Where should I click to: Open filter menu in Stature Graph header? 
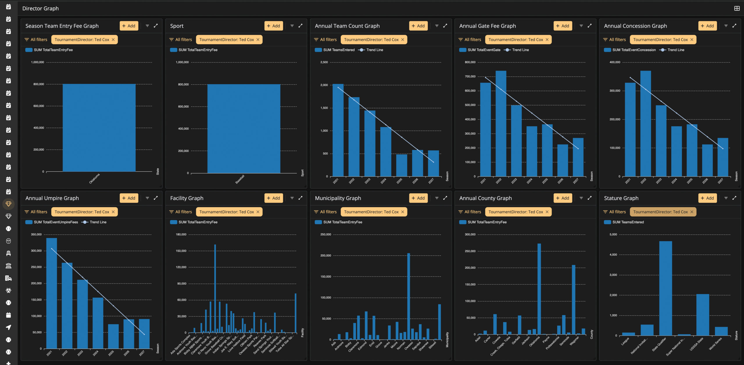click(726, 198)
